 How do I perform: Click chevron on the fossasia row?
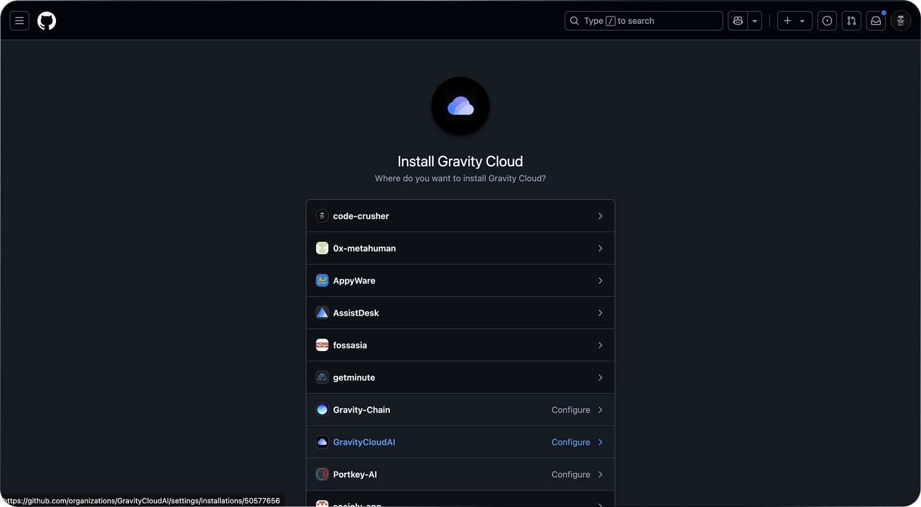pos(600,345)
